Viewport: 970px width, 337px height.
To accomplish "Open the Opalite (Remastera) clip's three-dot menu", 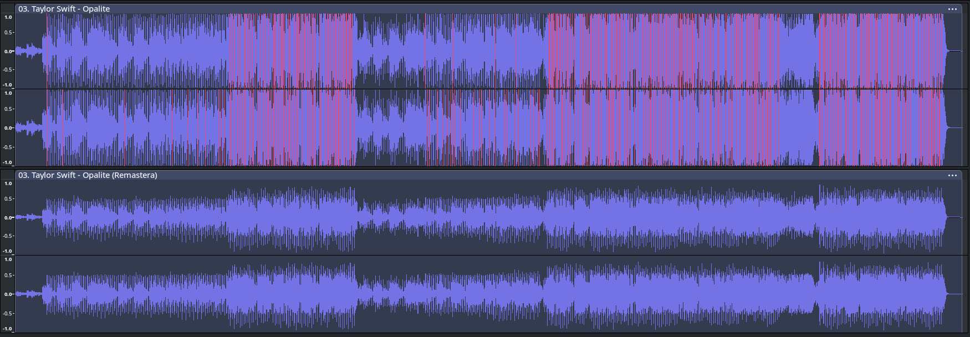I will click(x=952, y=175).
